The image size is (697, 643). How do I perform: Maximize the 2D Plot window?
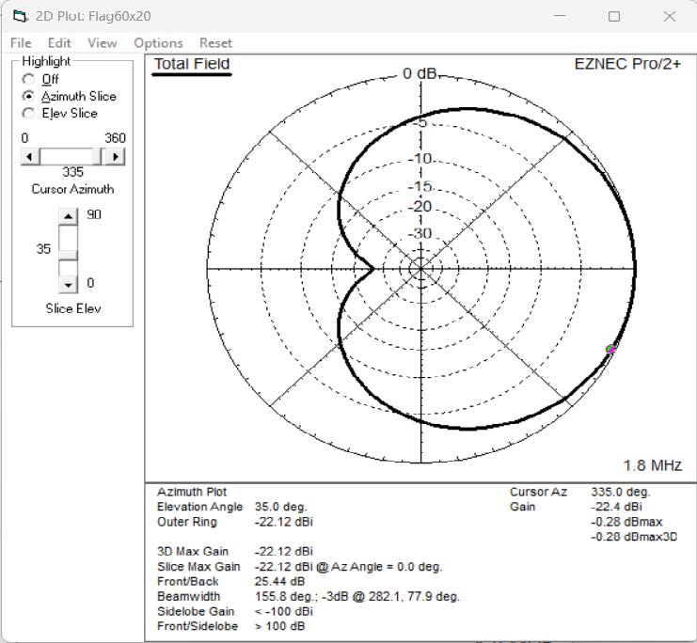point(614,16)
